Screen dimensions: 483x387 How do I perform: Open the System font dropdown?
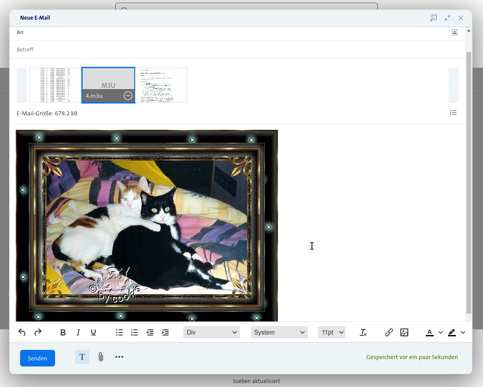pos(279,332)
